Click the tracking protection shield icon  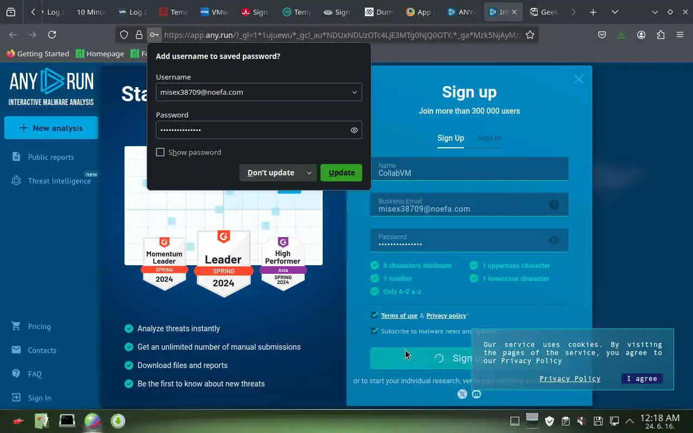click(124, 35)
